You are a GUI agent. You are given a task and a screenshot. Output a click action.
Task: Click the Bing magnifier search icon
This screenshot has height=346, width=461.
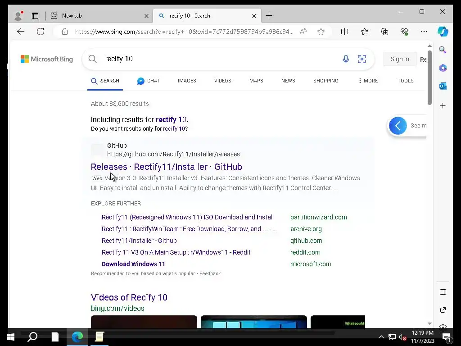pyautogui.click(x=93, y=59)
